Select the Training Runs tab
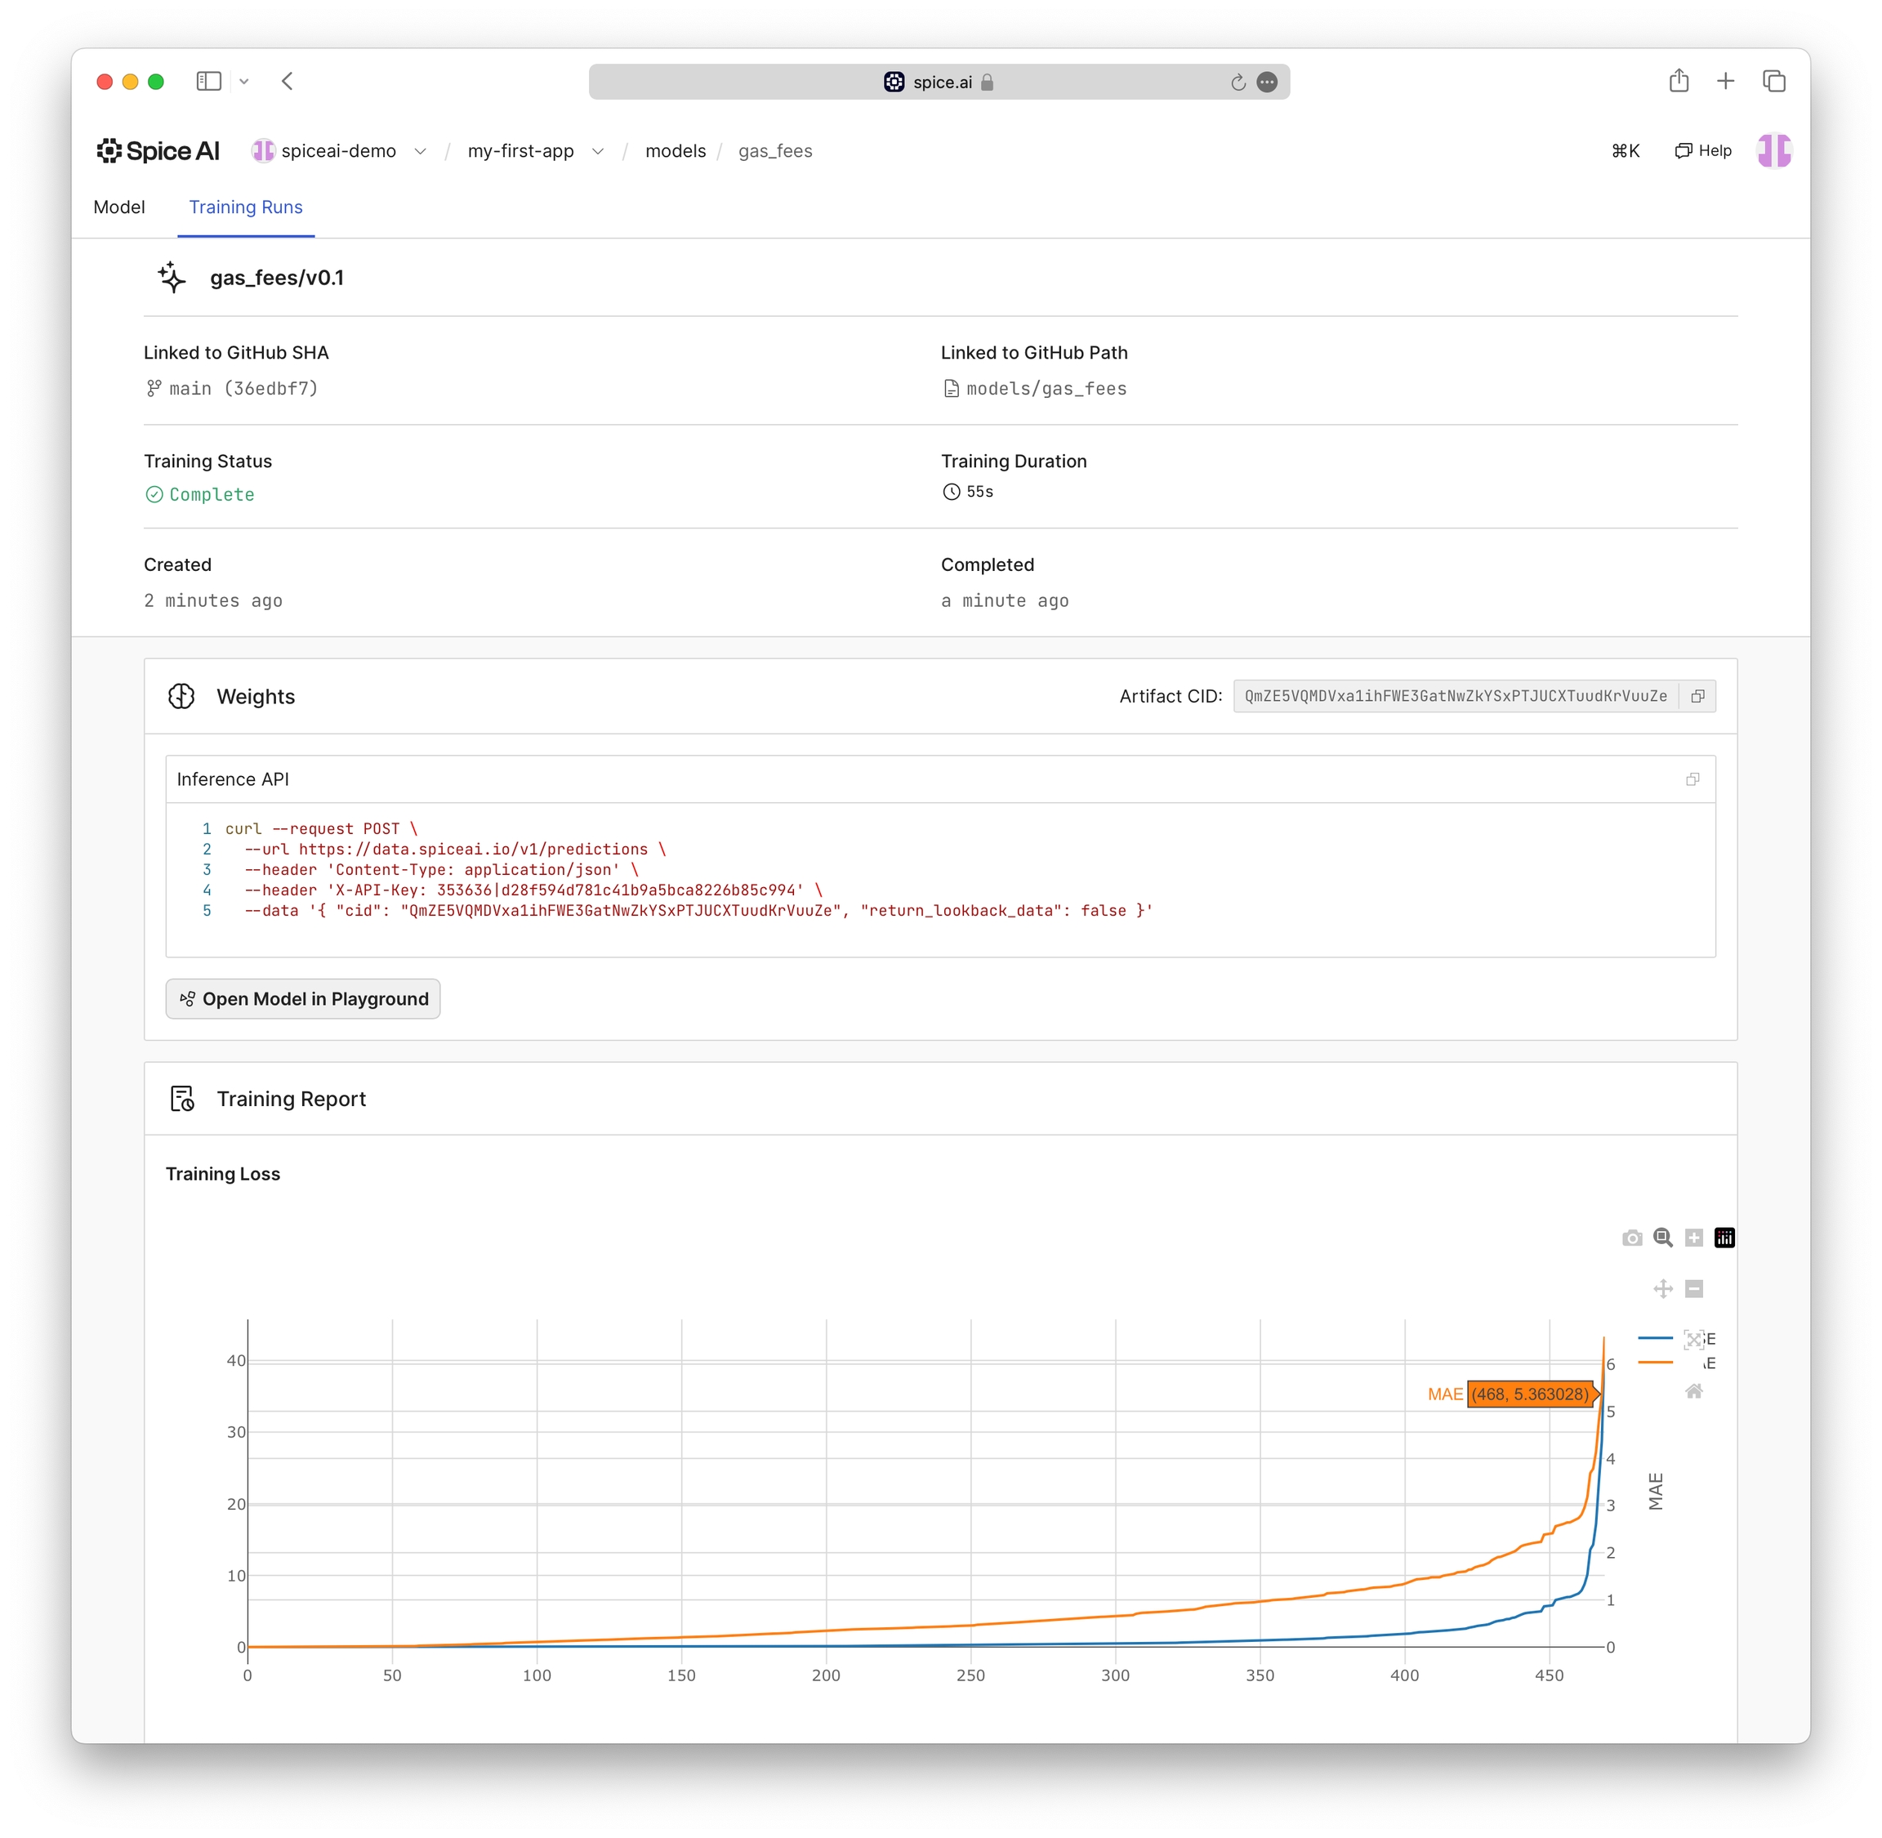Viewport: 1882px width, 1838px height. 245,207
